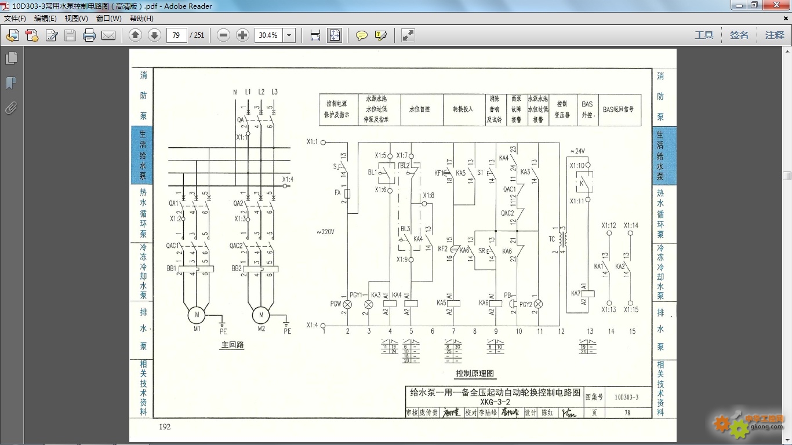Open the 注释 pane

coord(775,35)
